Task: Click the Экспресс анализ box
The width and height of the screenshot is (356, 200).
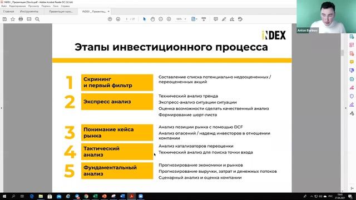Action: click(x=117, y=102)
